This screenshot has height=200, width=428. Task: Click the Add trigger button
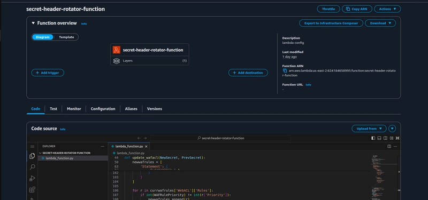(48, 73)
